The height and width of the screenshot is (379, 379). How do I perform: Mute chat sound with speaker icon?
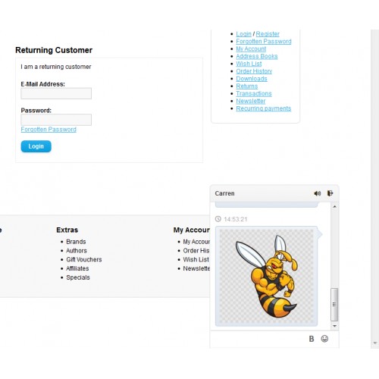coord(318,193)
